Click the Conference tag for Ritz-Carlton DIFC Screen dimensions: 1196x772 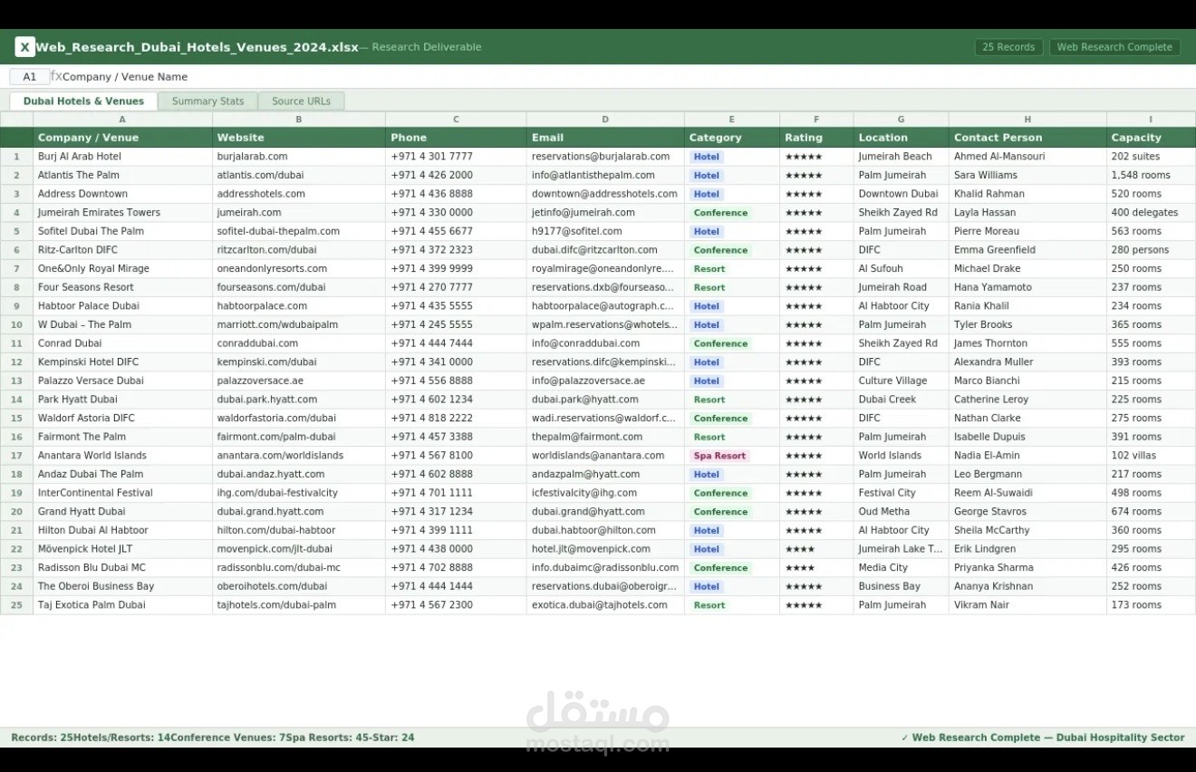720,250
